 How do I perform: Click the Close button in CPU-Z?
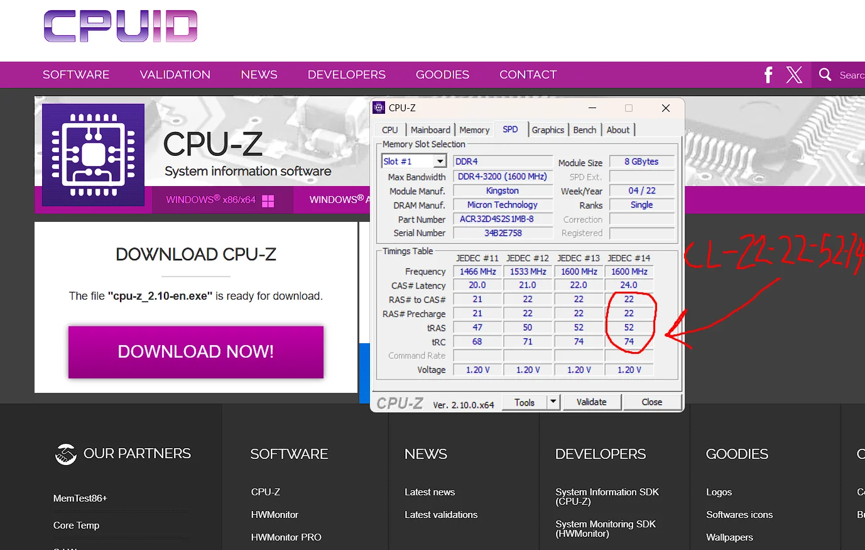point(652,402)
